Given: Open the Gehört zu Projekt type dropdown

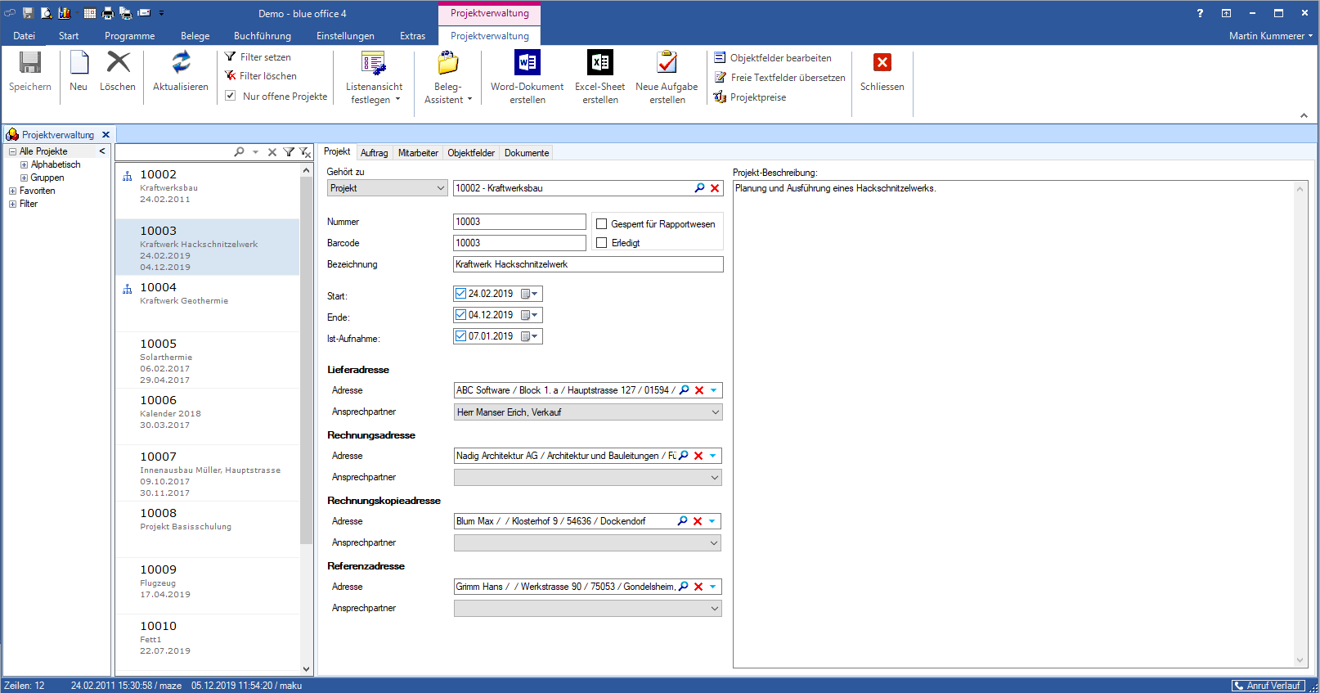Looking at the screenshot, I should click(440, 188).
